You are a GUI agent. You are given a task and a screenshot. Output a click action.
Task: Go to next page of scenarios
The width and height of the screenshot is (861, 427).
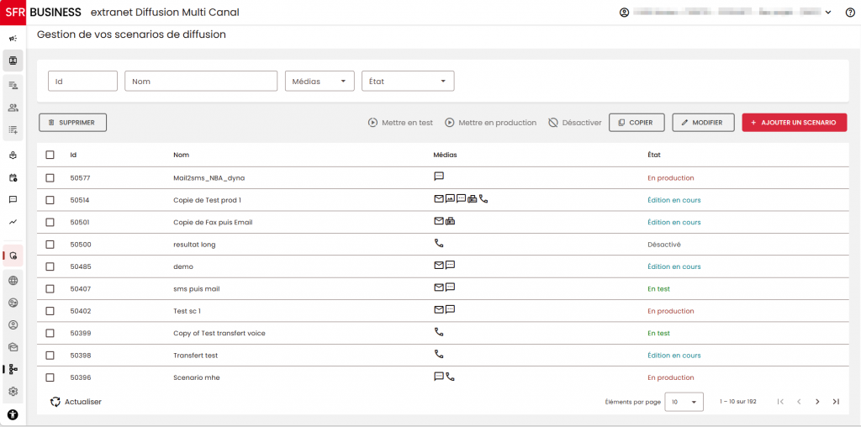[817, 402]
